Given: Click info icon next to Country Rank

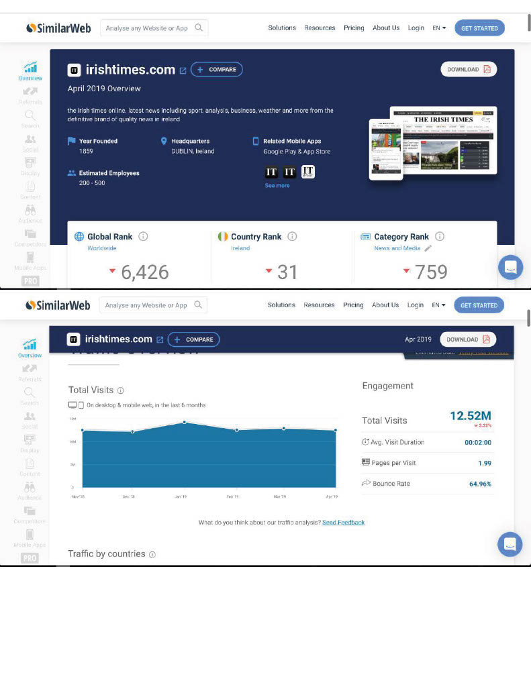Looking at the screenshot, I should 292,236.
